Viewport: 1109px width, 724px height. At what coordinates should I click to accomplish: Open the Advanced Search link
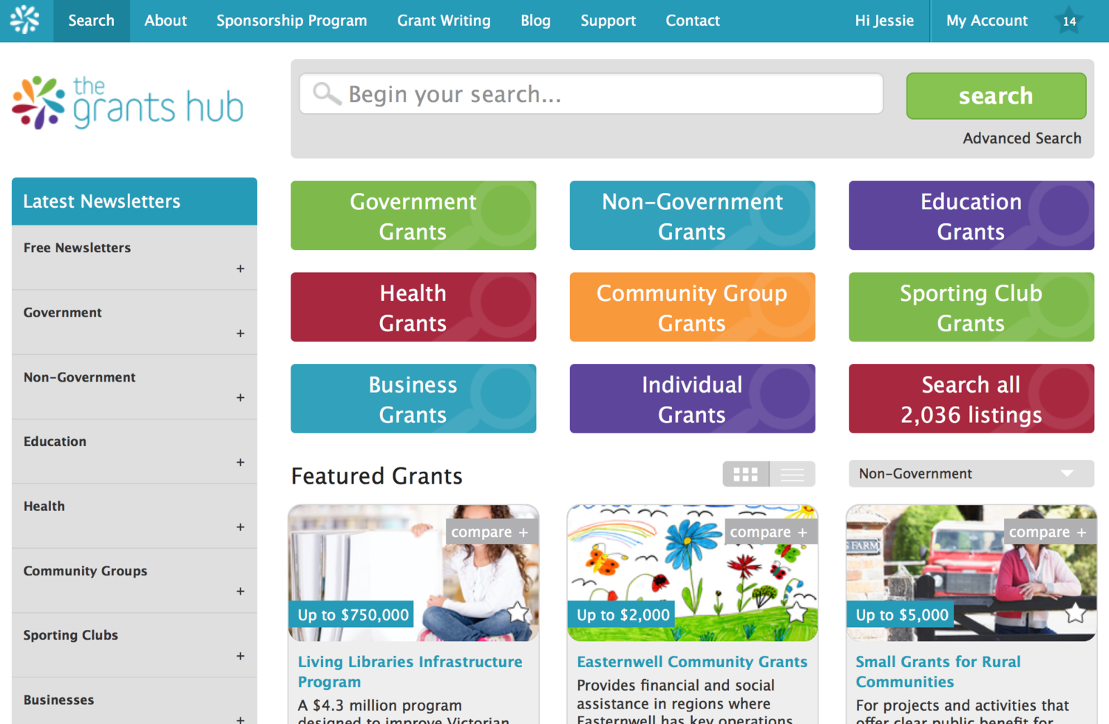click(x=1022, y=138)
